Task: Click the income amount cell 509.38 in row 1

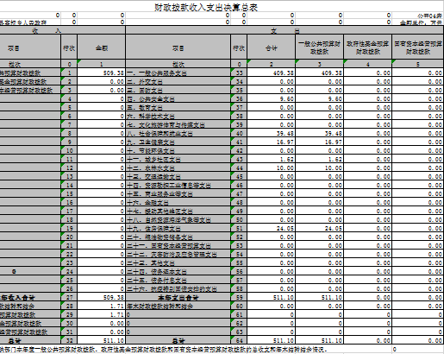Action: [101, 73]
